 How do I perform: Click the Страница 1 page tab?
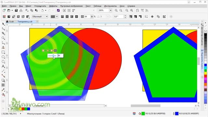click(x=39, y=106)
